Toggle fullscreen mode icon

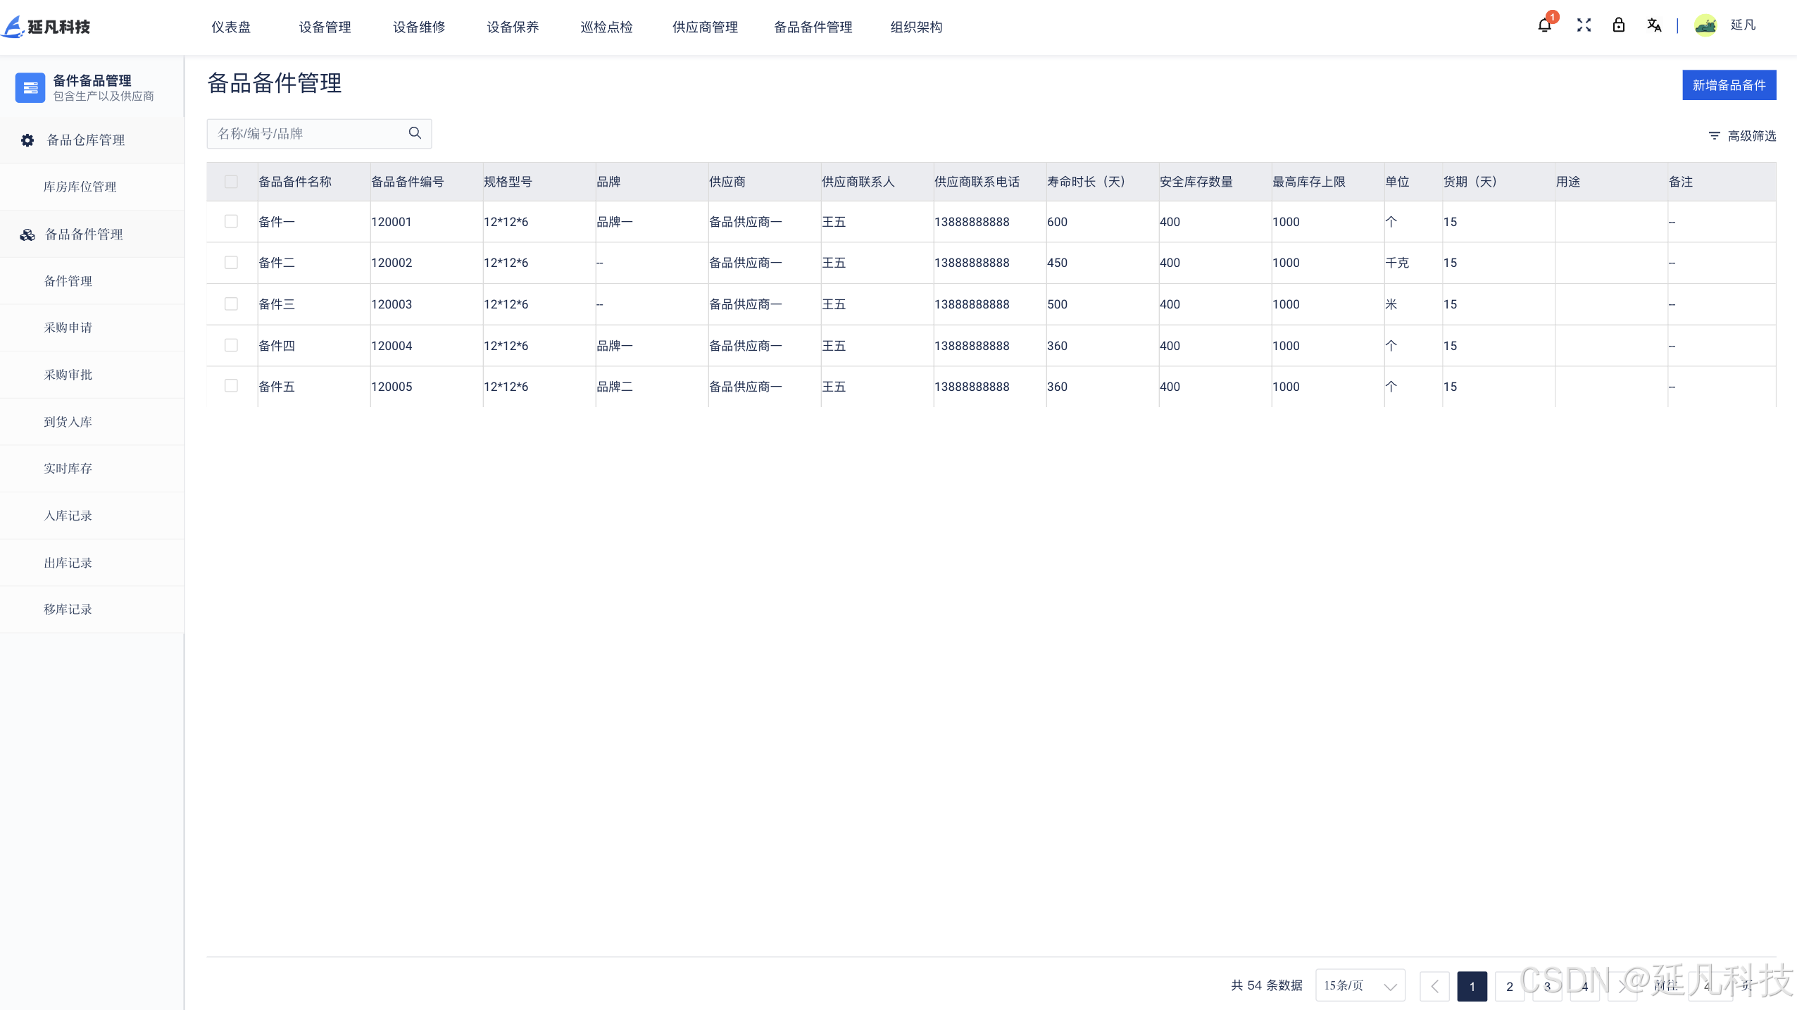1584,25
